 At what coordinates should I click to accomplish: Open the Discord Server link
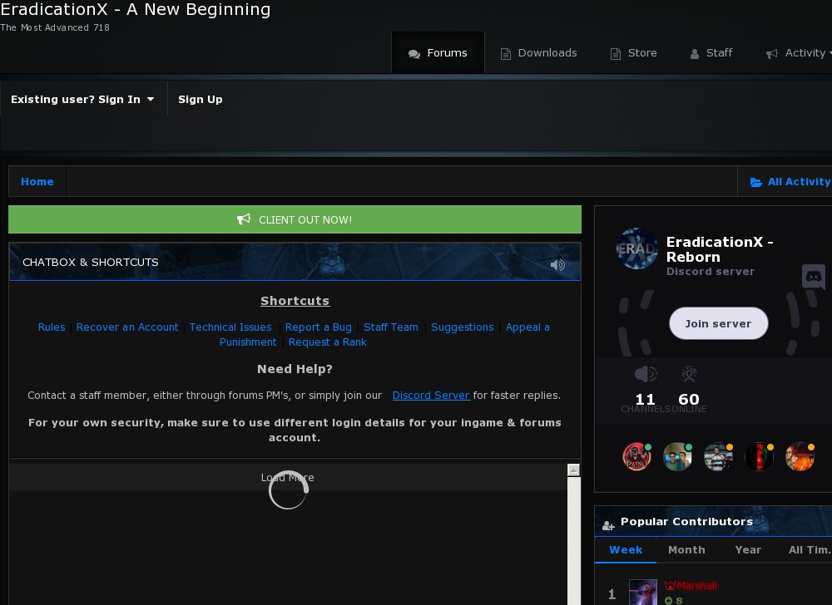(431, 395)
